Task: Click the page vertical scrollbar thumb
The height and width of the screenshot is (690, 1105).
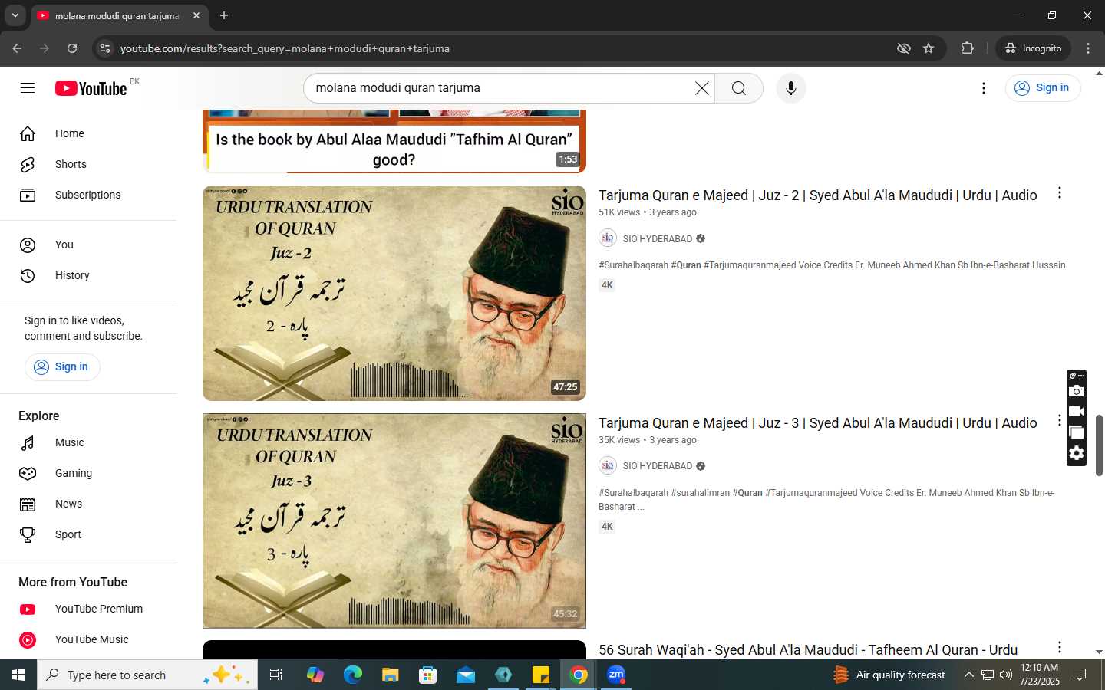Action: [1099, 445]
